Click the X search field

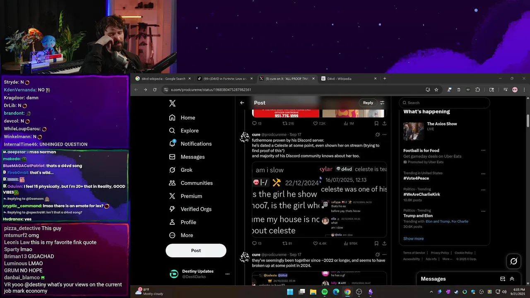(445, 103)
